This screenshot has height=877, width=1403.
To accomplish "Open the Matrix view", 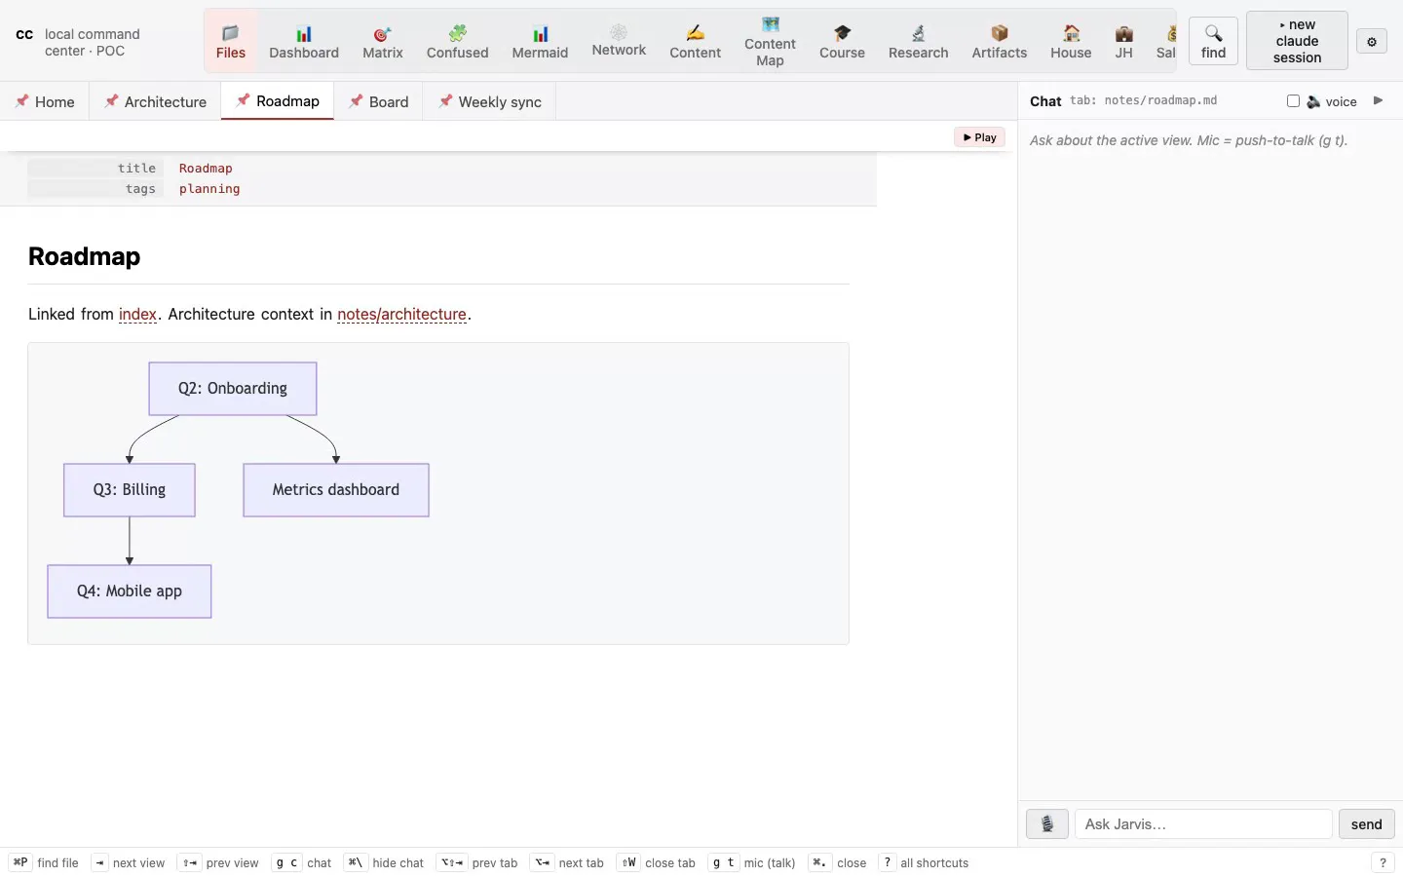I will point(383,41).
